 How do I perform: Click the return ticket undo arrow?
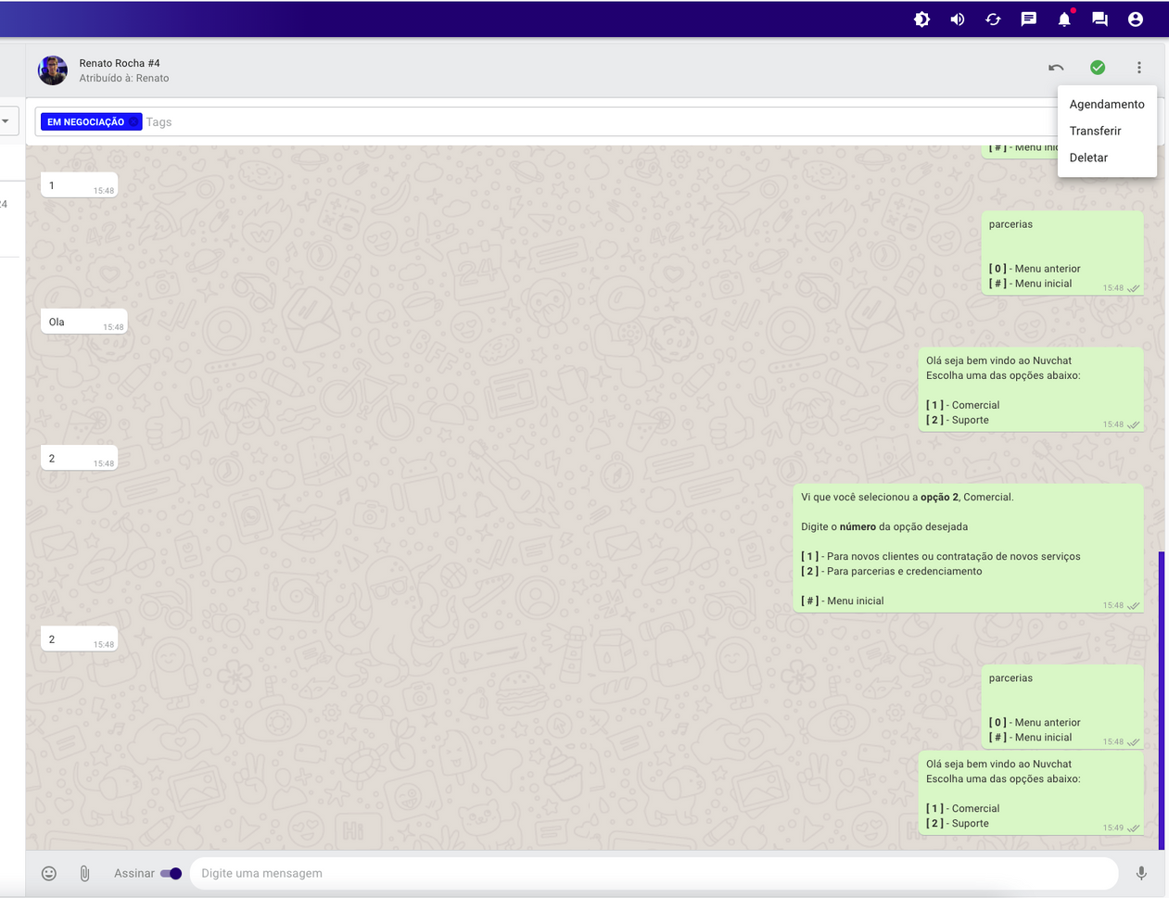(1056, 68)
